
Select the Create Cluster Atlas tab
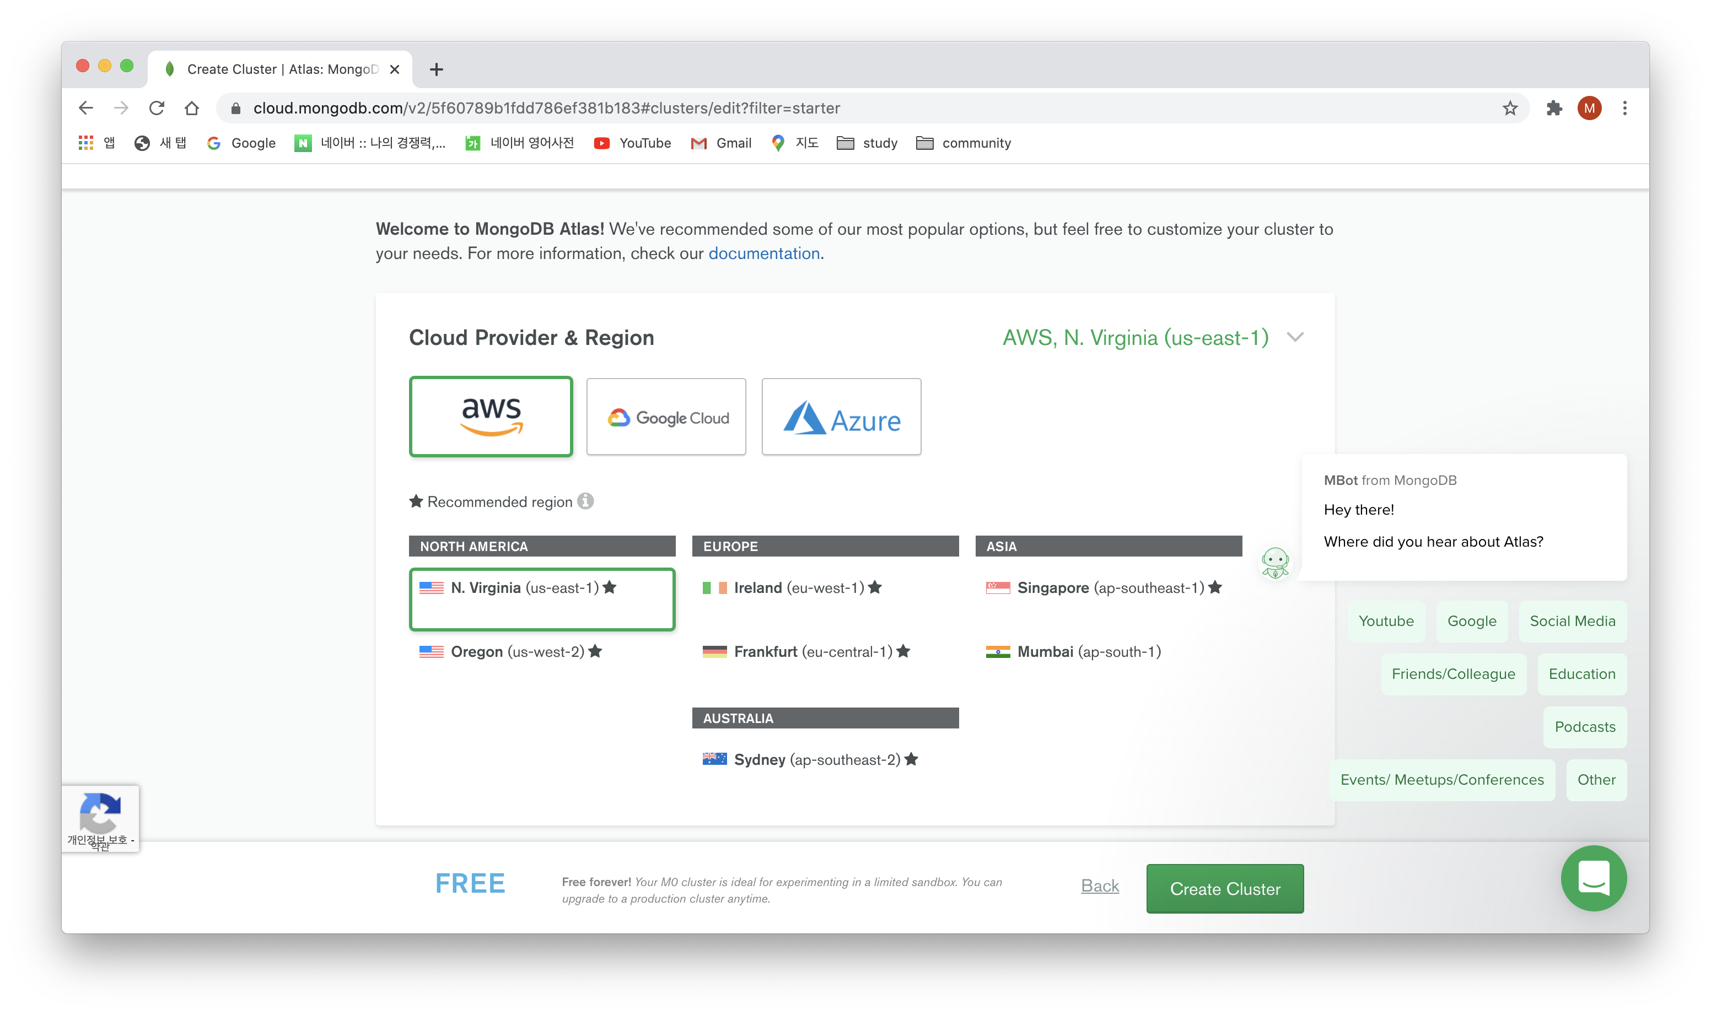281,69
